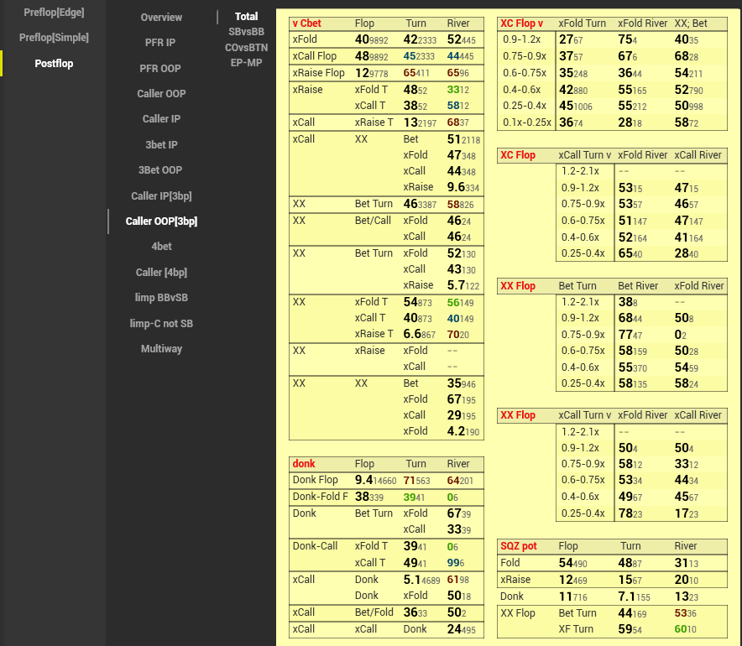The image size is (742, 646).
Task: Open the Overview report
Action: tap(161, 18)
